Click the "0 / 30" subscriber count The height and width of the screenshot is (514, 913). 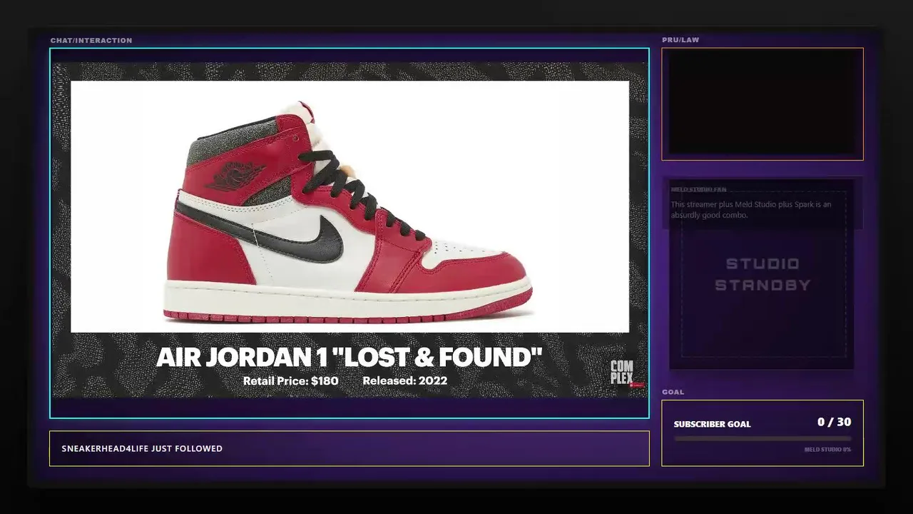[834, 422]
